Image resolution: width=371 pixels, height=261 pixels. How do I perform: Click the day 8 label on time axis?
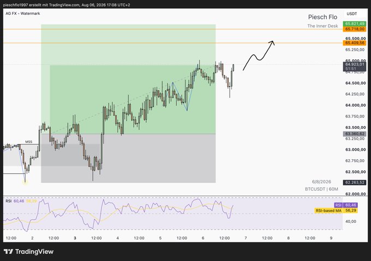click(289, 238)
